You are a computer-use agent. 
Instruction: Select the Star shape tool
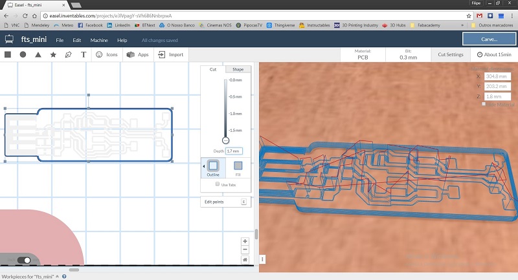53,54
